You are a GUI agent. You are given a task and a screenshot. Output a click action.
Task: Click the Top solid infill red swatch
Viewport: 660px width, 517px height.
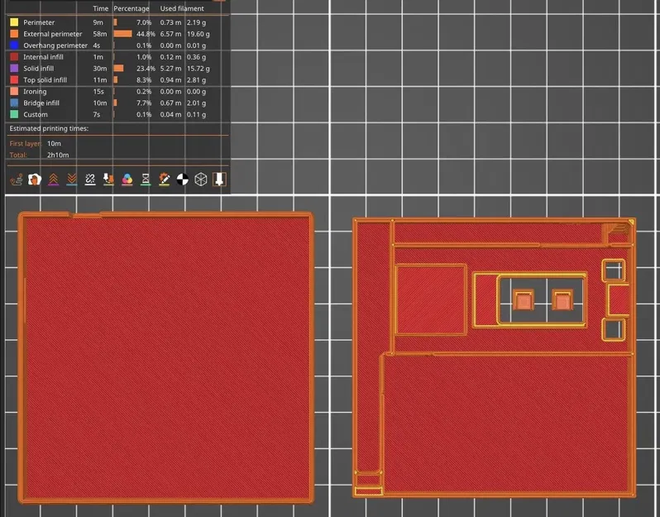[14, 80]
